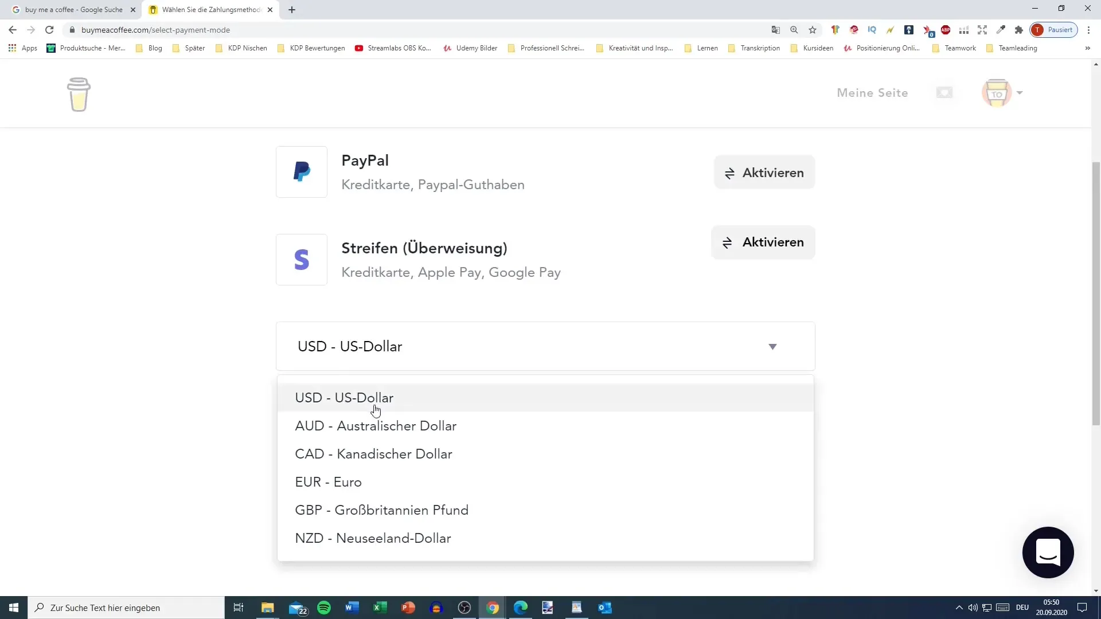Open OBS Studio from the taskbar
Image resolution: width=1101 pixels, height=619 pixels.
click(464, 608)
